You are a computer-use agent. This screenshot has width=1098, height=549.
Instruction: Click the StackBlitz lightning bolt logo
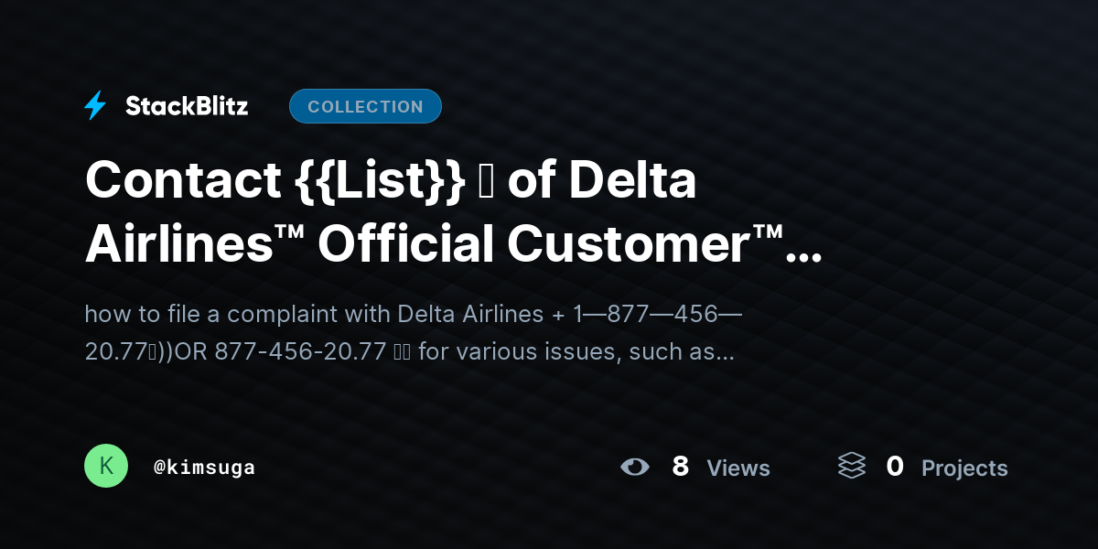[x=95, y=106]
